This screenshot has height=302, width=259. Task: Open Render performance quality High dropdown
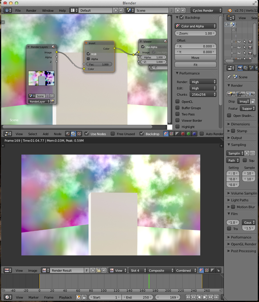(x=203, y=82)
